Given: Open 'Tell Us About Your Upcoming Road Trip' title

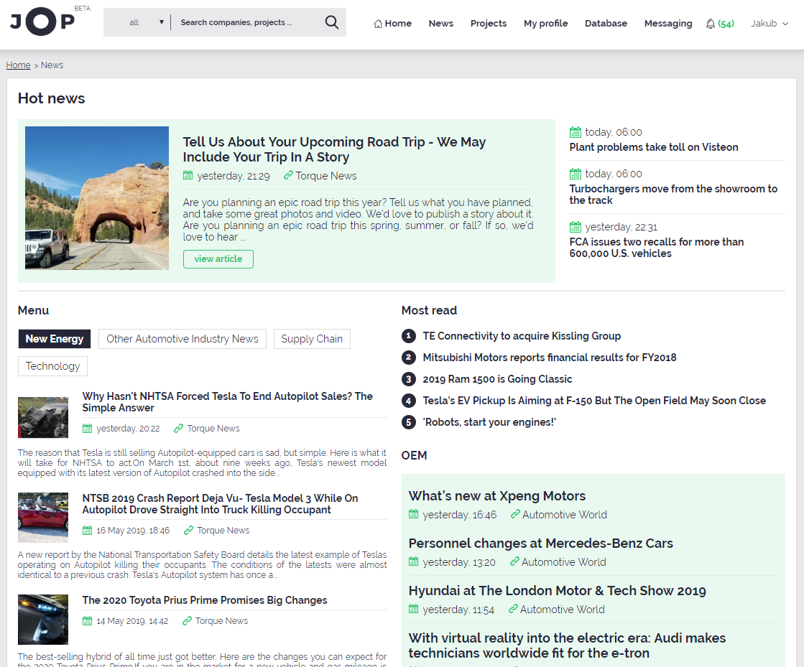Looking at the screenshot, I should [x=334, y=149].
